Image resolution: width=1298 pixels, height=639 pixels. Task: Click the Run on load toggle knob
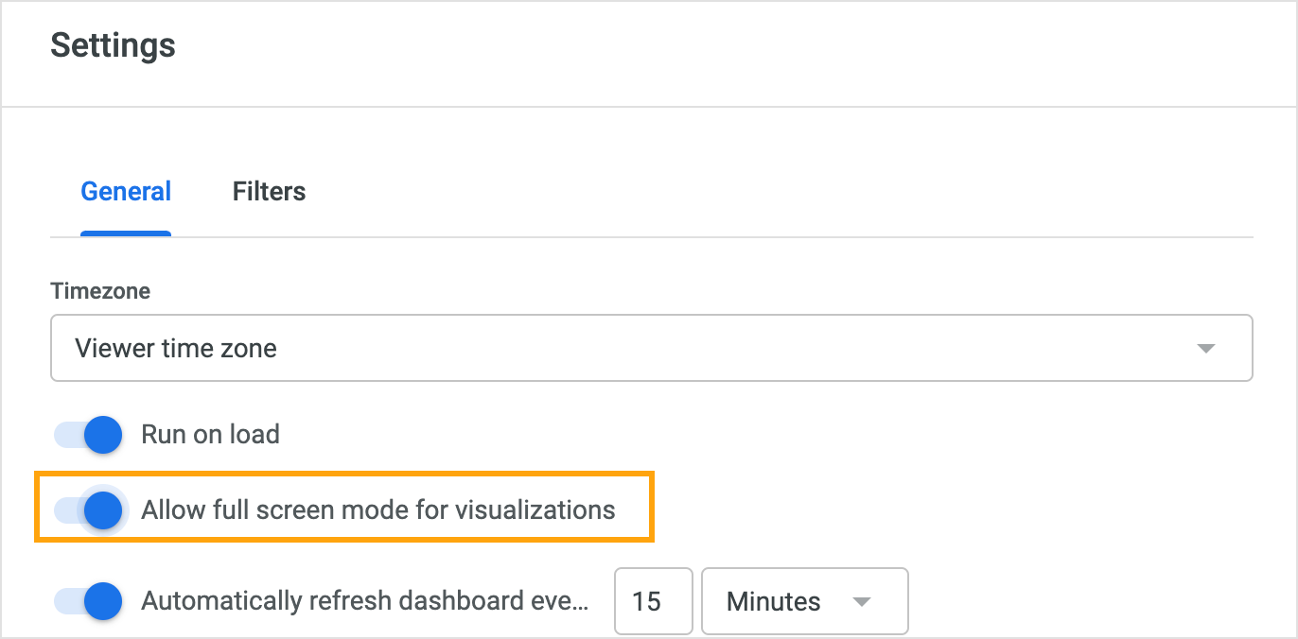tap(103, 435)
